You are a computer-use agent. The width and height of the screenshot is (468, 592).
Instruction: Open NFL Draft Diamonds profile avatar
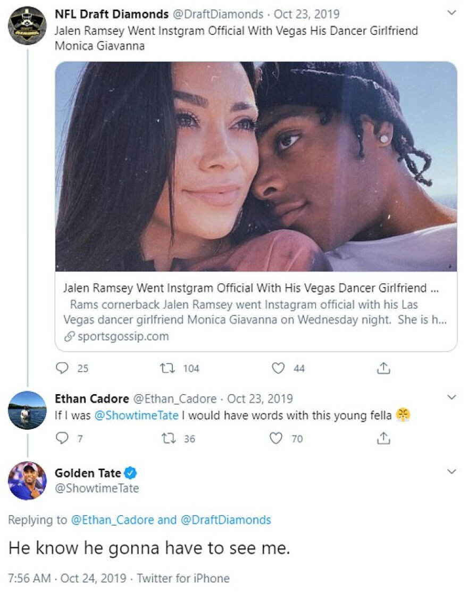tap(27, 26)
